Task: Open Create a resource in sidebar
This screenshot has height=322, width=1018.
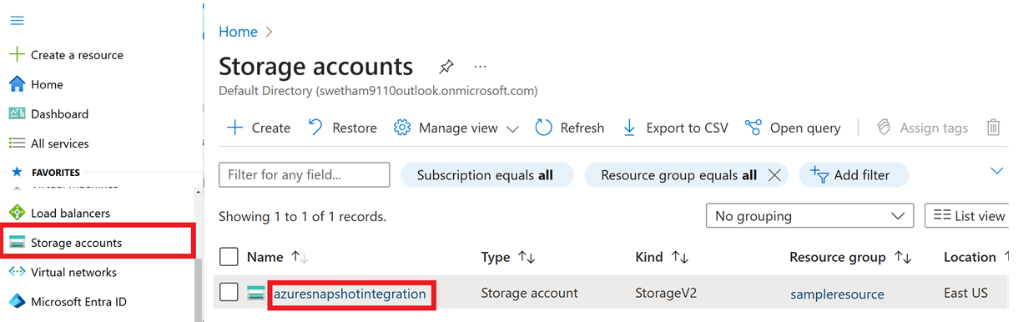Action: coord(77,55)
